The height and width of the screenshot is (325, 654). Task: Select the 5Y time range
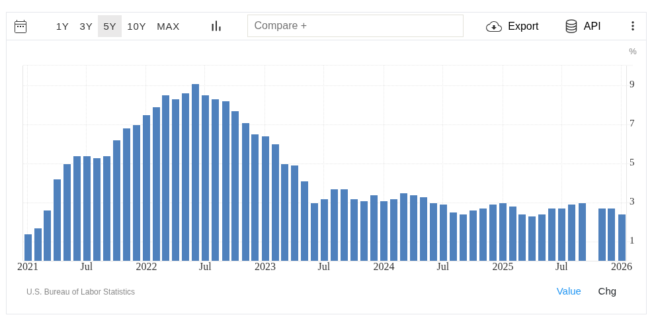click(110, 26)
